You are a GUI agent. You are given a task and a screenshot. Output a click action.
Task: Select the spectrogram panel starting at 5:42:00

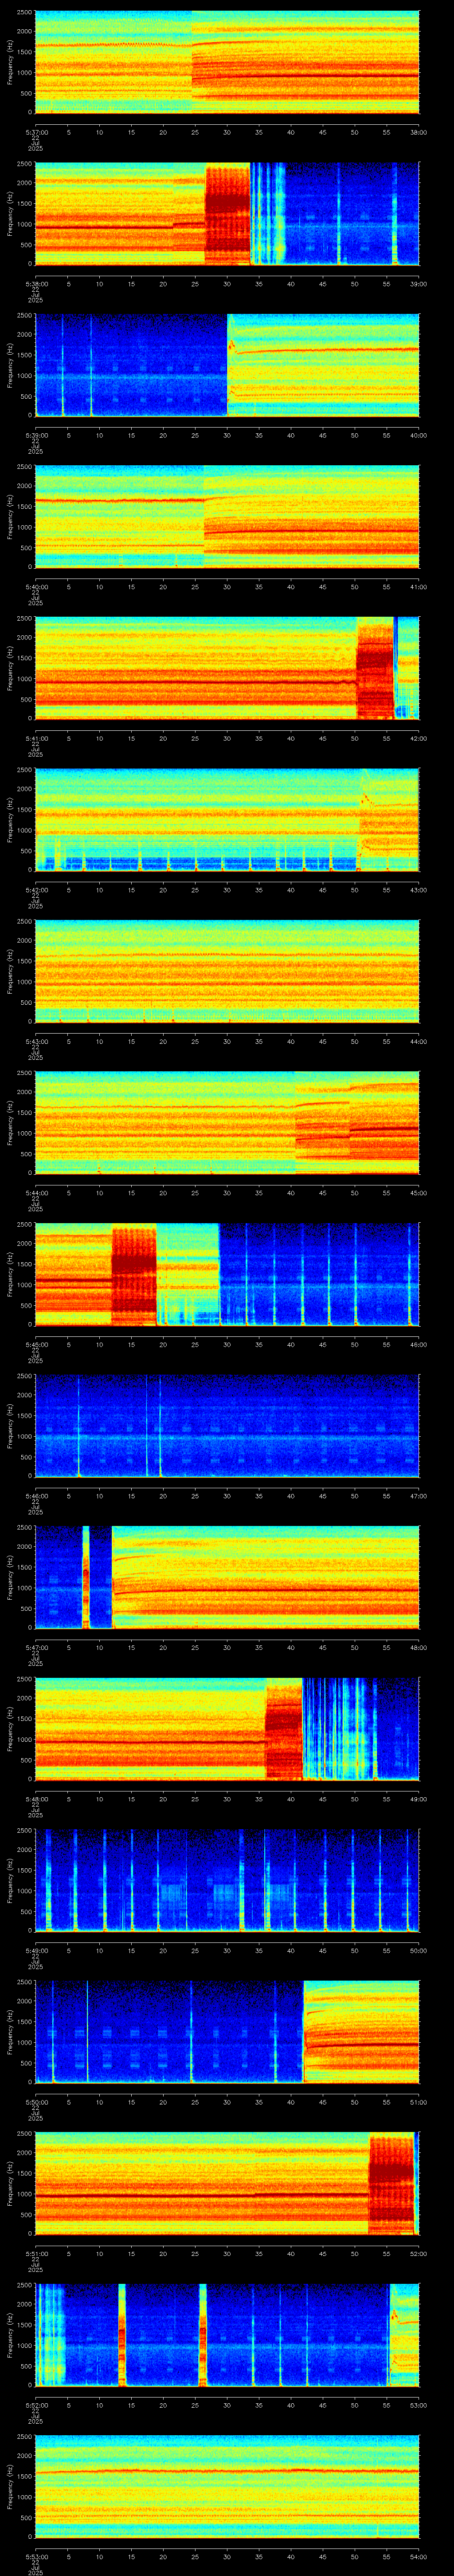(x=227, y=820)
